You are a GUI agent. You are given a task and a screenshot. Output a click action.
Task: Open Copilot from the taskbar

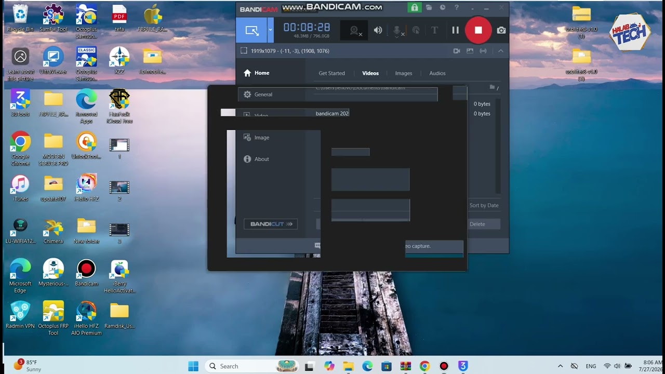point(329,366)
